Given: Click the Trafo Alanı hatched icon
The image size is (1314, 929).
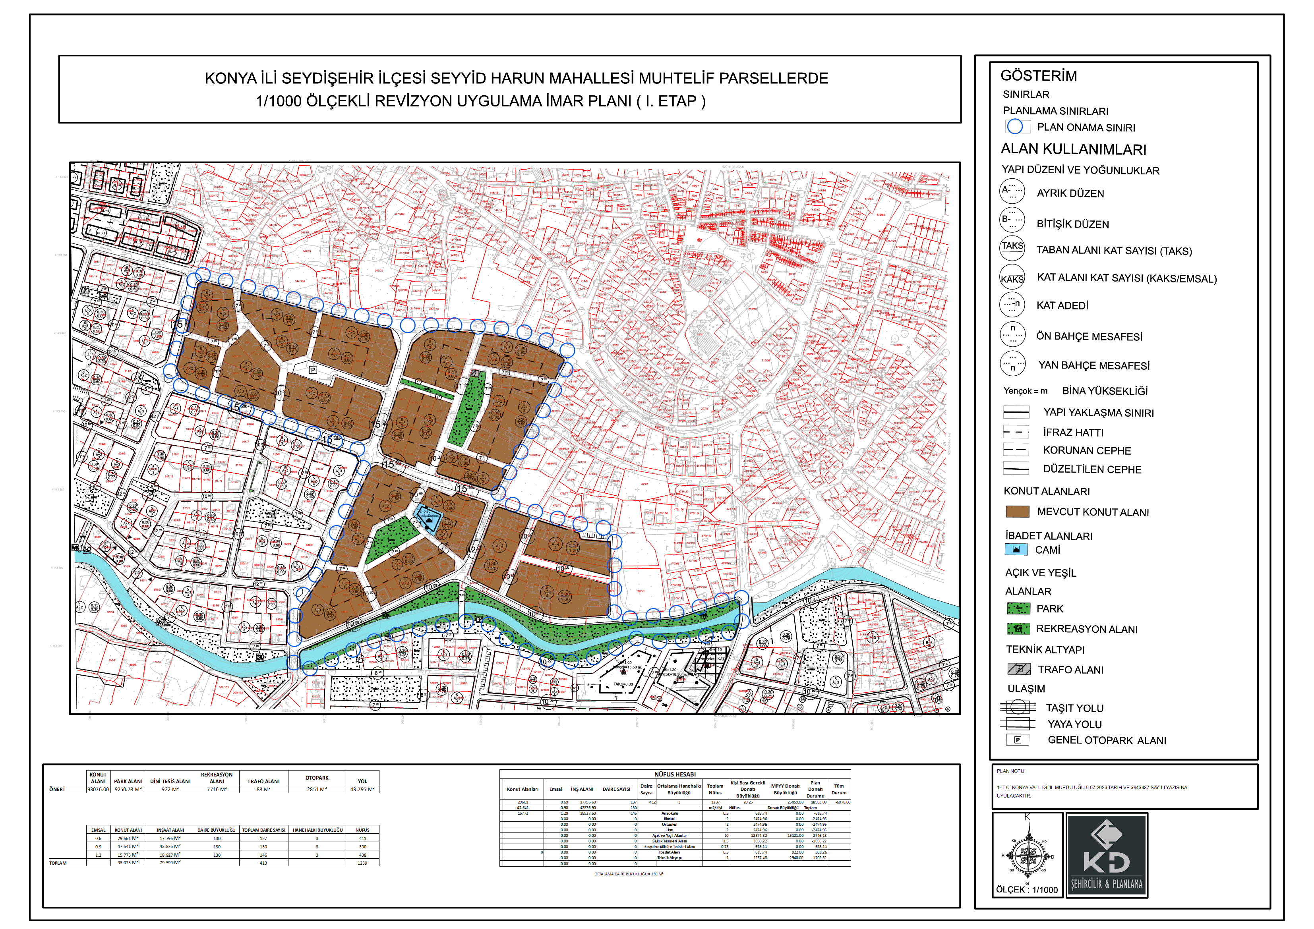Looking at the screenshot, I should point(1019,669).
